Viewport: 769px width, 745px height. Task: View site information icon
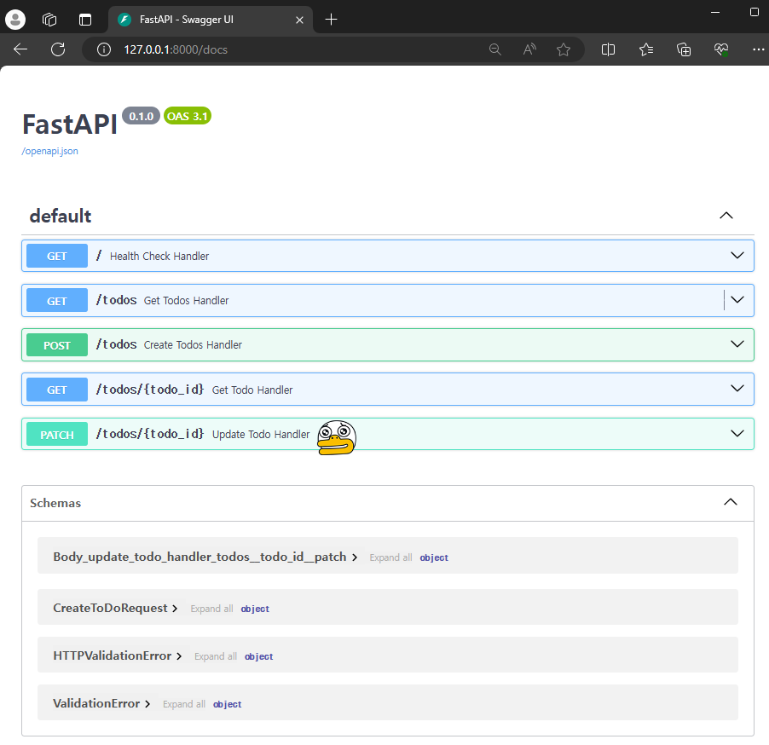click(x=103, y=49)
